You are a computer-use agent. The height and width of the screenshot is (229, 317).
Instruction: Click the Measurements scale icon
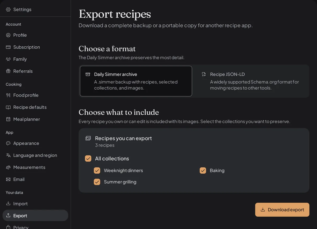[x=8, y=167]
